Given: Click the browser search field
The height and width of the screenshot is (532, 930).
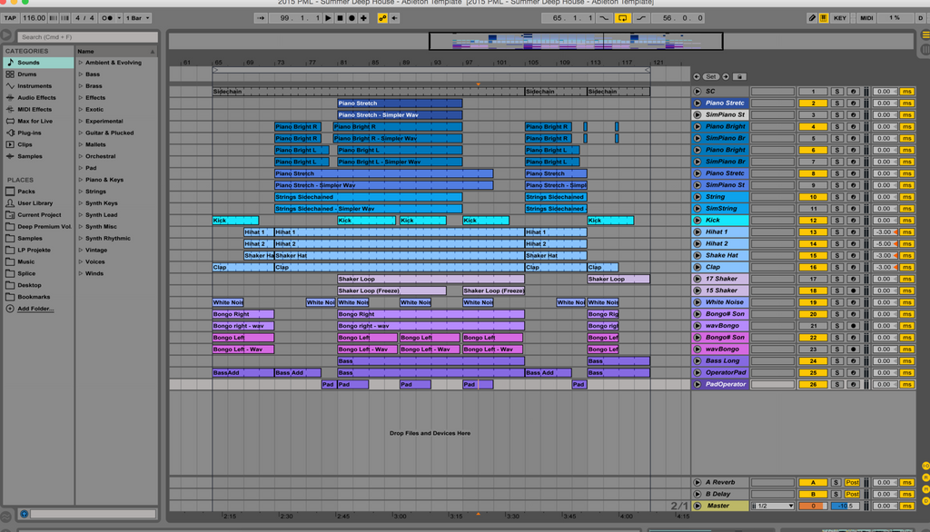Looking at the screenshot, I should pos(87,37).
